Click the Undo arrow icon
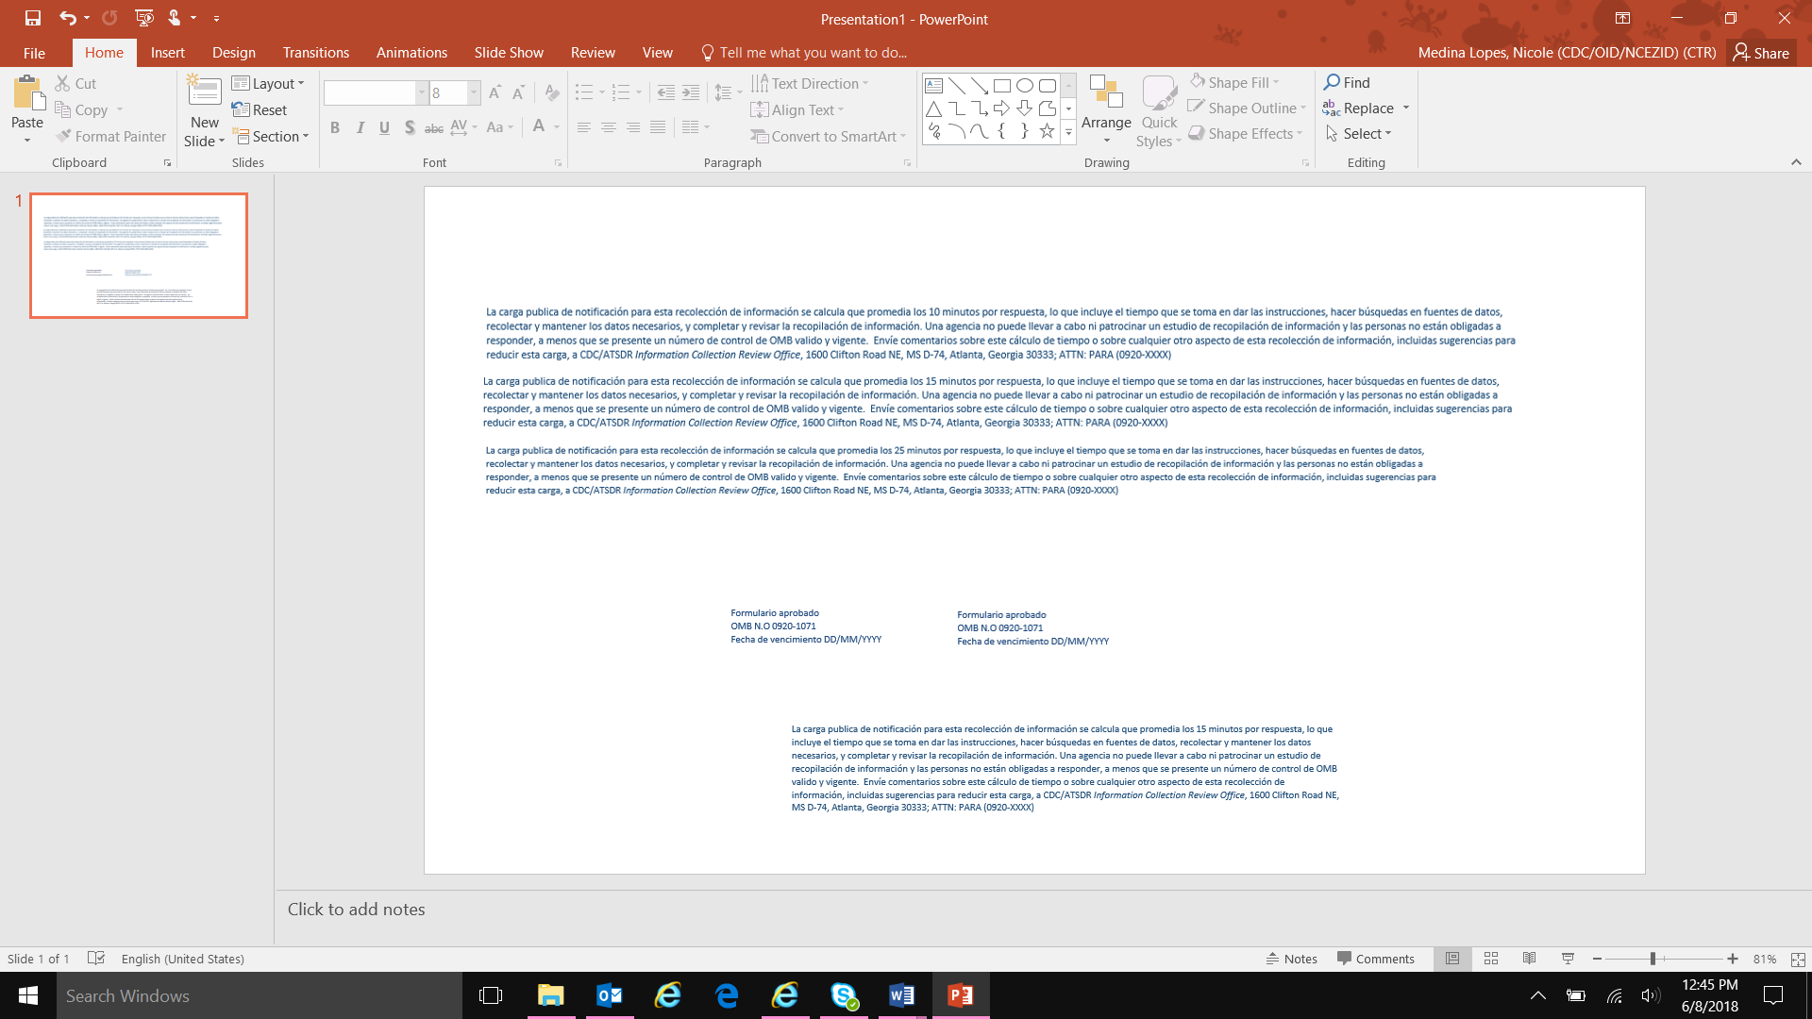This screenshot has width=1812, height=1019. 67,18
